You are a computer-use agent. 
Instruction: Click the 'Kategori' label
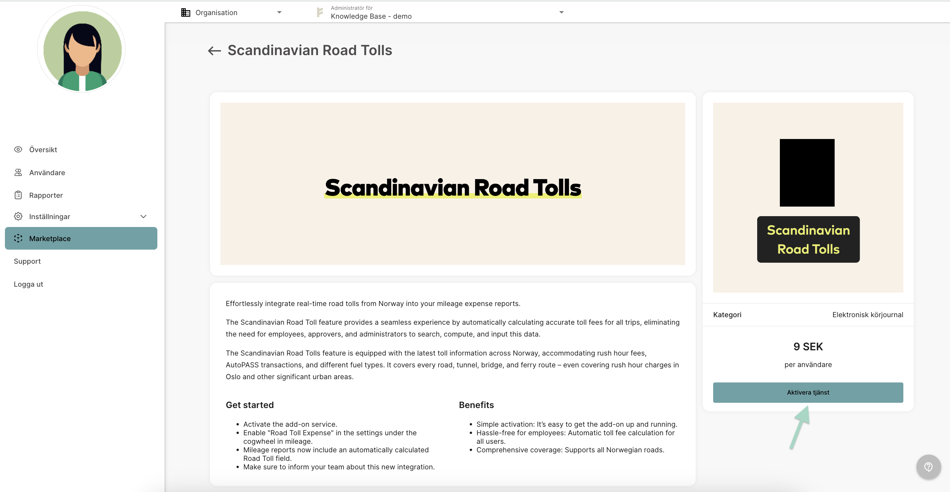tap(727, 315)
